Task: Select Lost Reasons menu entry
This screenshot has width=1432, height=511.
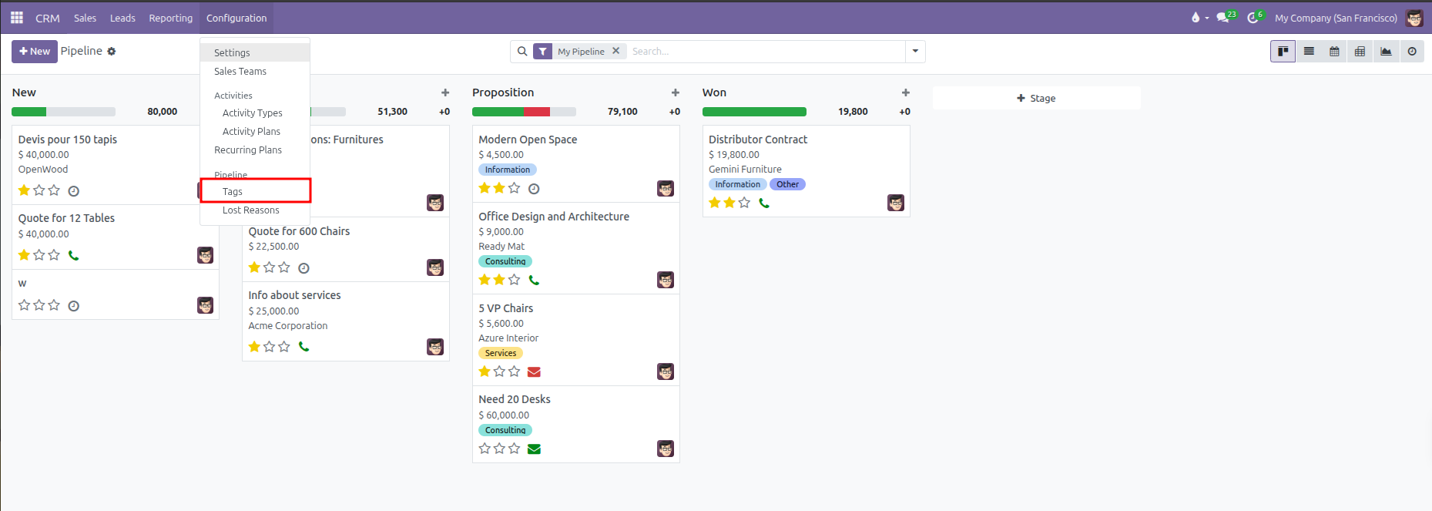Action: point(255,210)
